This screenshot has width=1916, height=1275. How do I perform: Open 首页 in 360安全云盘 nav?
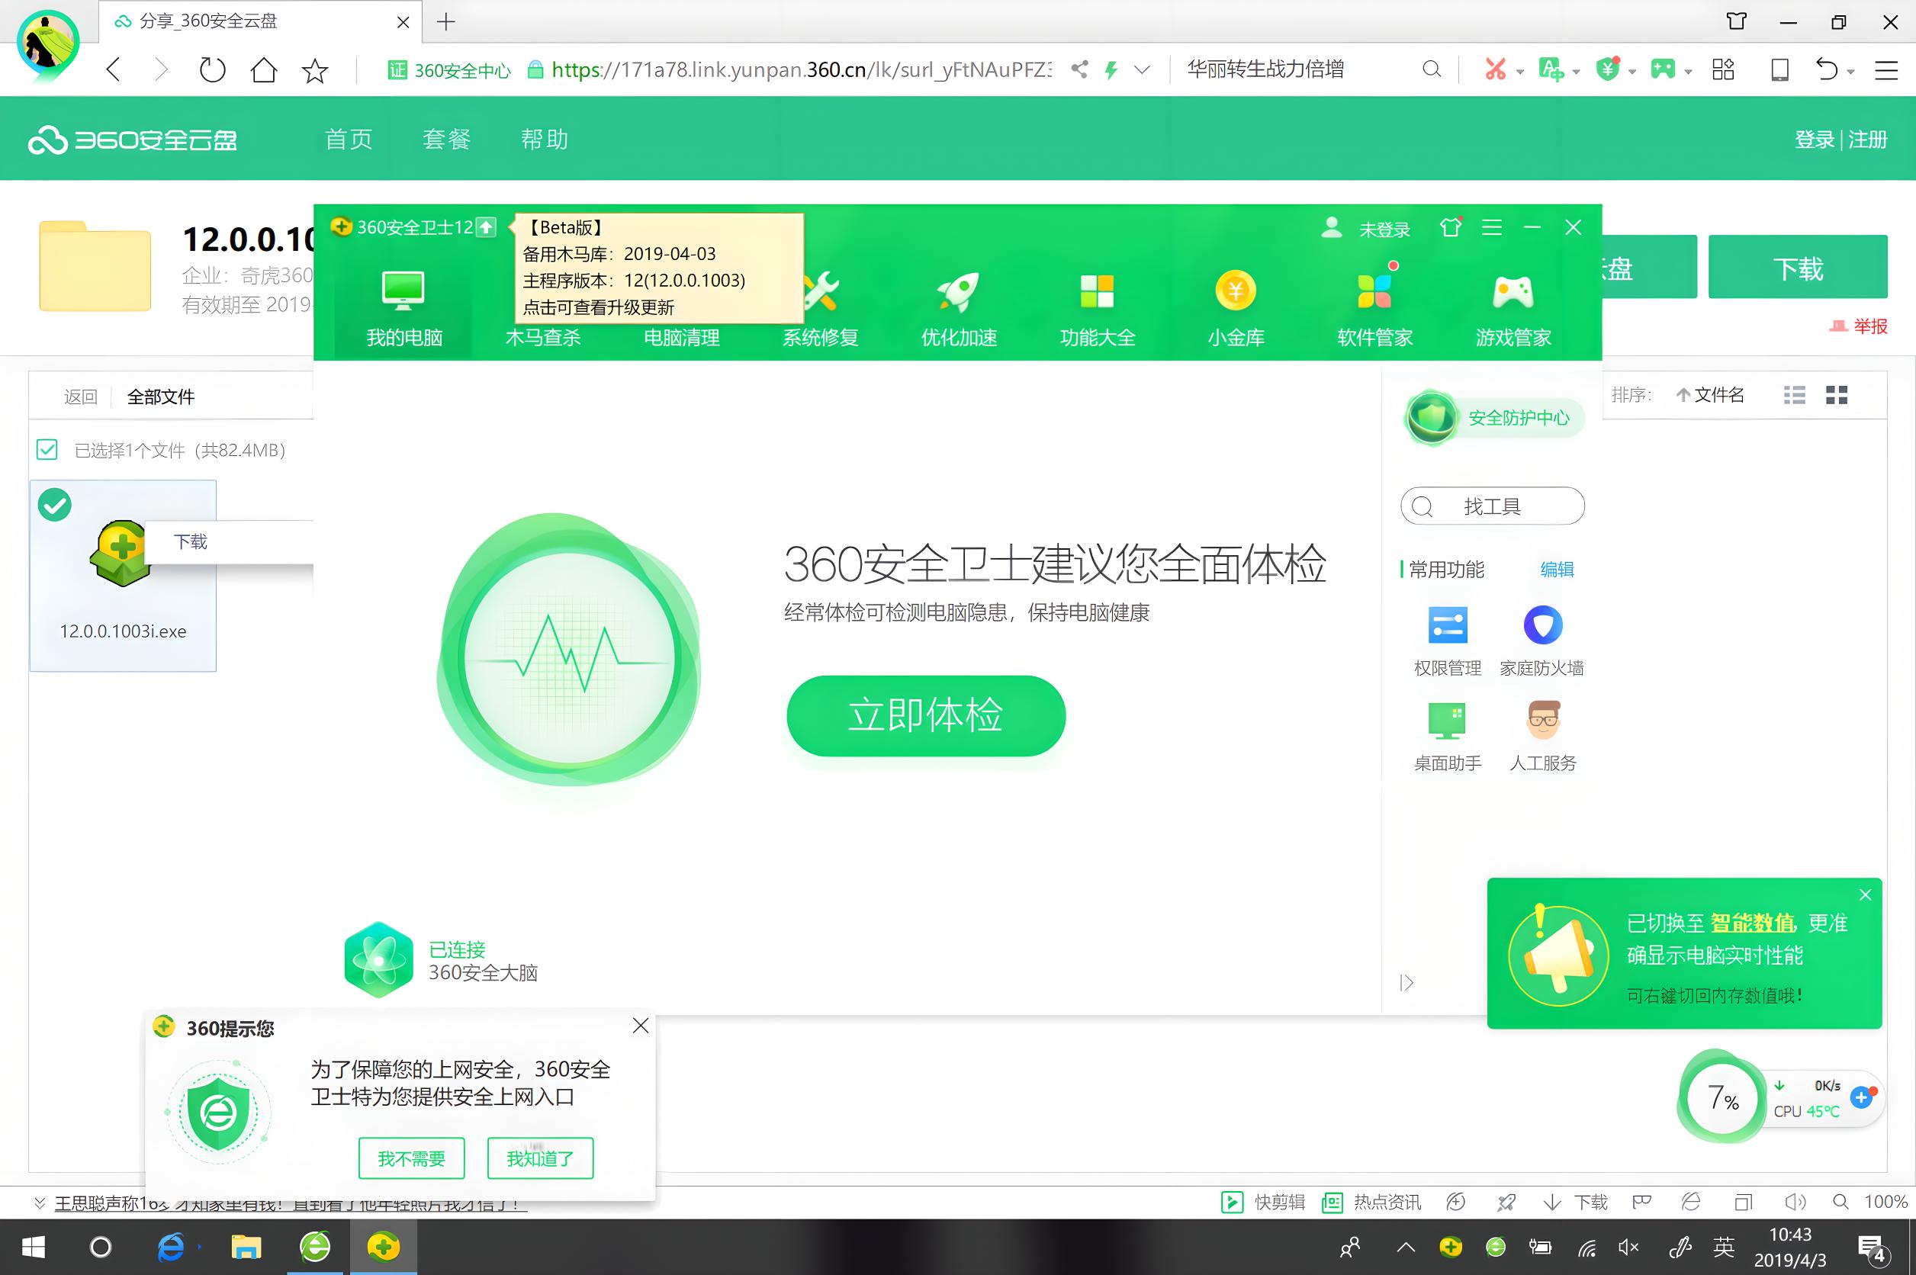click(349, 139)
